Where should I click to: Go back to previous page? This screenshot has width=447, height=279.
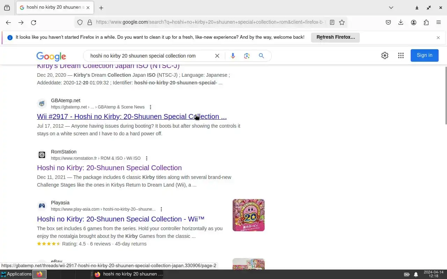(x=8, y=22)
